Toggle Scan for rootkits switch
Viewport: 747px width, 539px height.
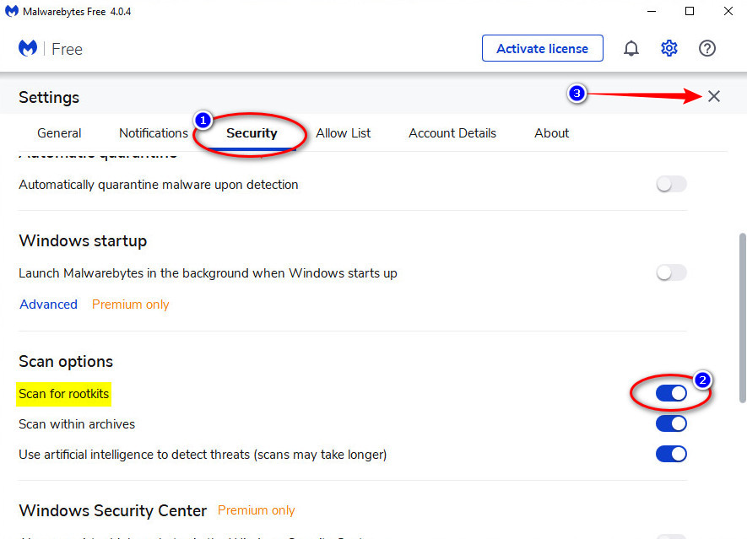[671, 393]
